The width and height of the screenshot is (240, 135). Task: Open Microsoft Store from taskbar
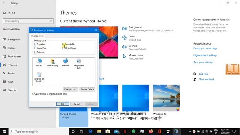[108, 132]
